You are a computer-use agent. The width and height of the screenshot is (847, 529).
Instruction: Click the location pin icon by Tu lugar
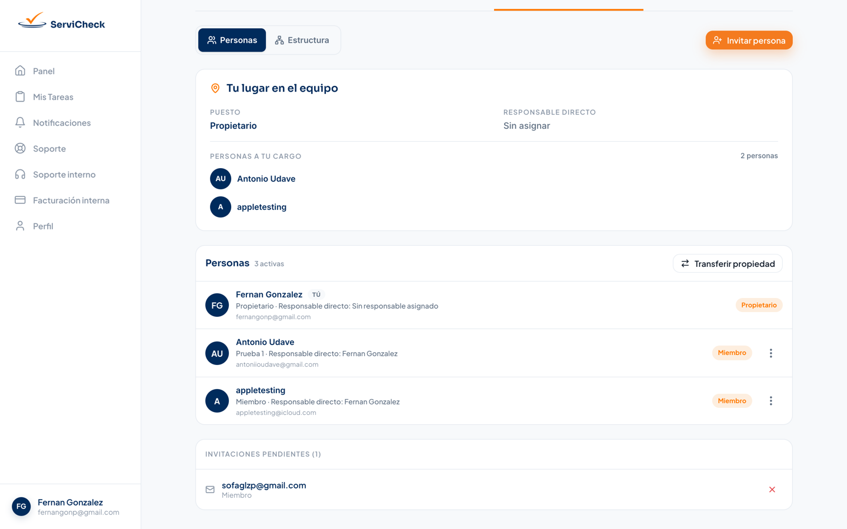(x=215, y=88)
